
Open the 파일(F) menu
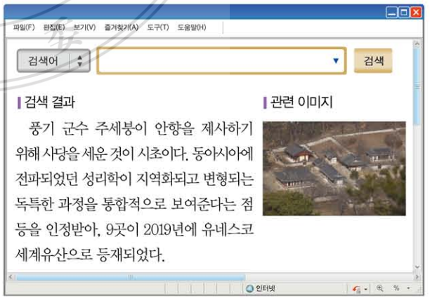24,27
